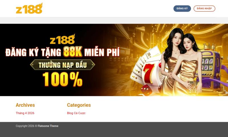Click the Copyright 2026 footer text
This screenshot has height=137, width=228.
point(25,126)
